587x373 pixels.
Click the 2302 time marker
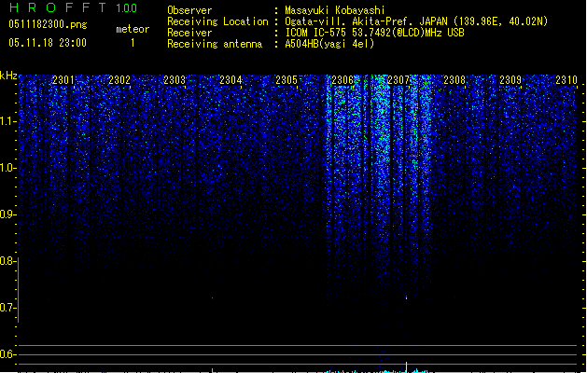(119, 80)
